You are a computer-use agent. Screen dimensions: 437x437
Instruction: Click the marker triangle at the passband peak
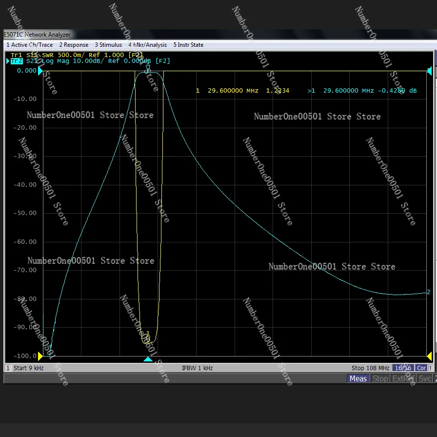(148, 69)
